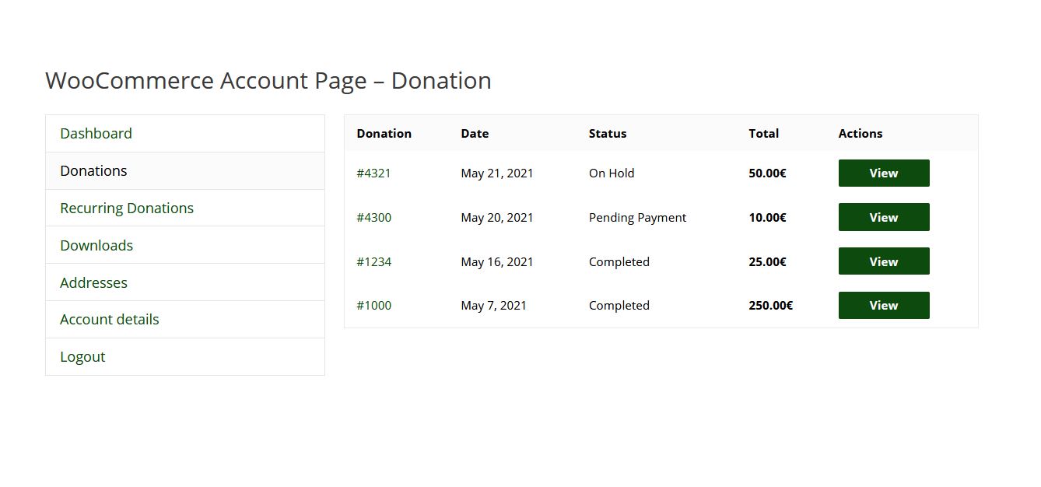Image resolution: width=1041 pixels, height=487 pixels.
Task: Open donation #1000 link
Action: [373, 306]
